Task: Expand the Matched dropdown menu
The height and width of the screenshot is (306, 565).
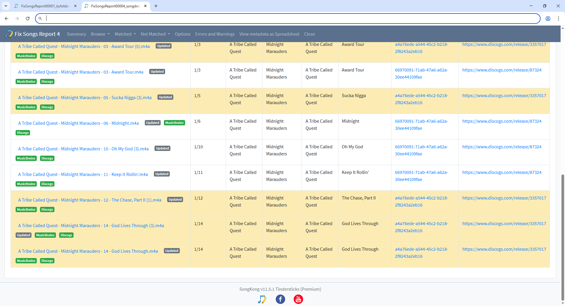Action: tap(125, 34)
